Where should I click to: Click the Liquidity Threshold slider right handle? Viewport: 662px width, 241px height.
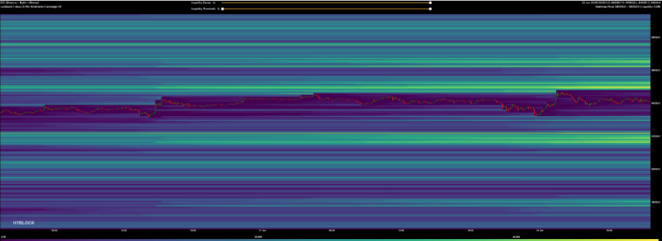[x=430, y=9]
